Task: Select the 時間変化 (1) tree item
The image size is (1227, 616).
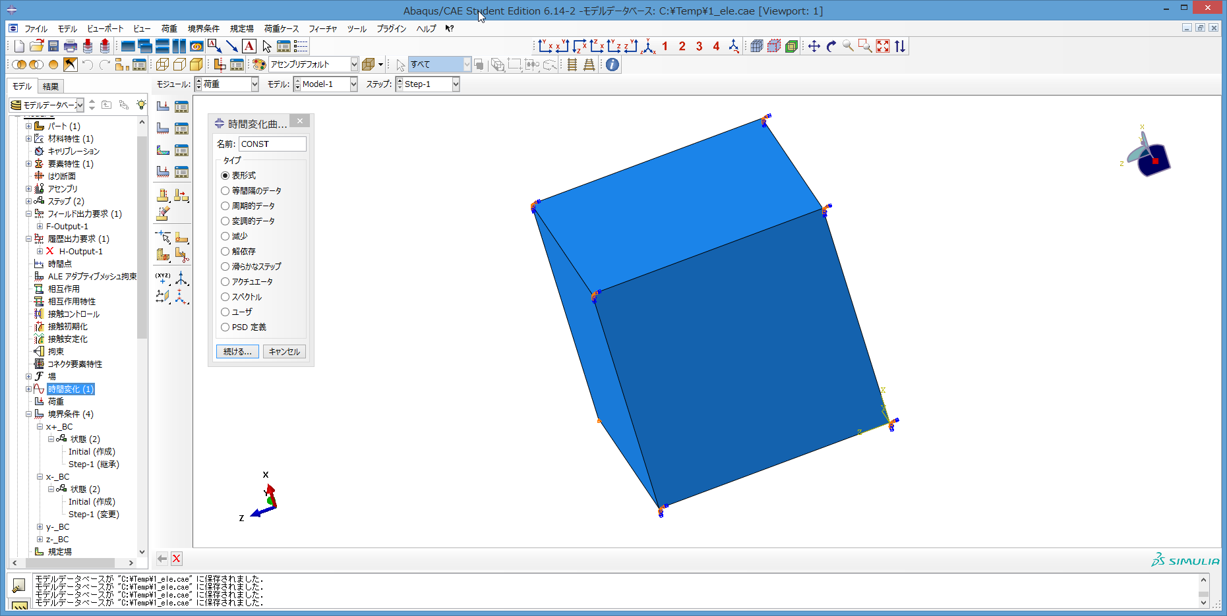Action: 71,389
